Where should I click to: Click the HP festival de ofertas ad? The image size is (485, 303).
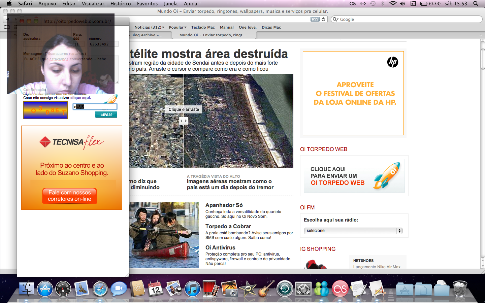(x=353, y=93)
